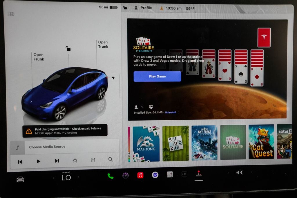
Task: Tap the blue Model Y image
Action: click(x=65, y=94)
